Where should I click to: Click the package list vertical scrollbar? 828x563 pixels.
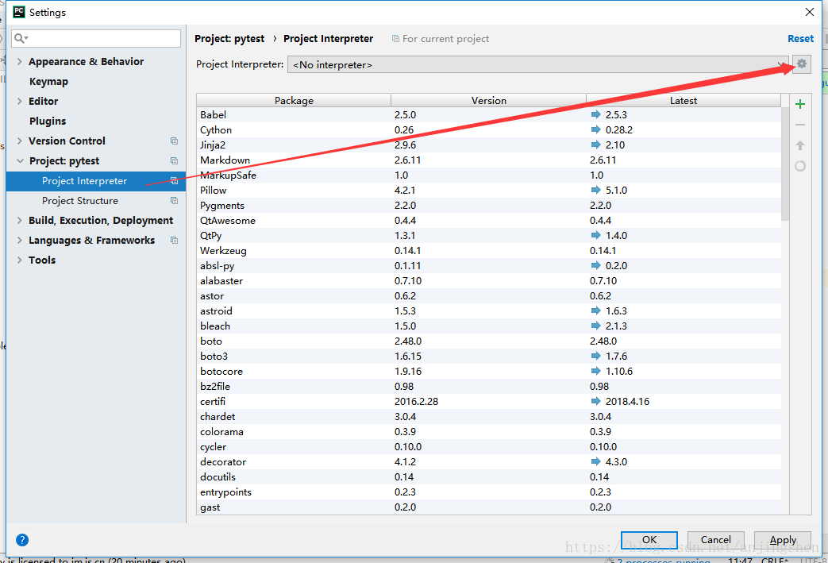tap(784, 164)
